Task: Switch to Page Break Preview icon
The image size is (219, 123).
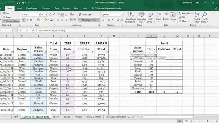Action: [x=193, y=121]
